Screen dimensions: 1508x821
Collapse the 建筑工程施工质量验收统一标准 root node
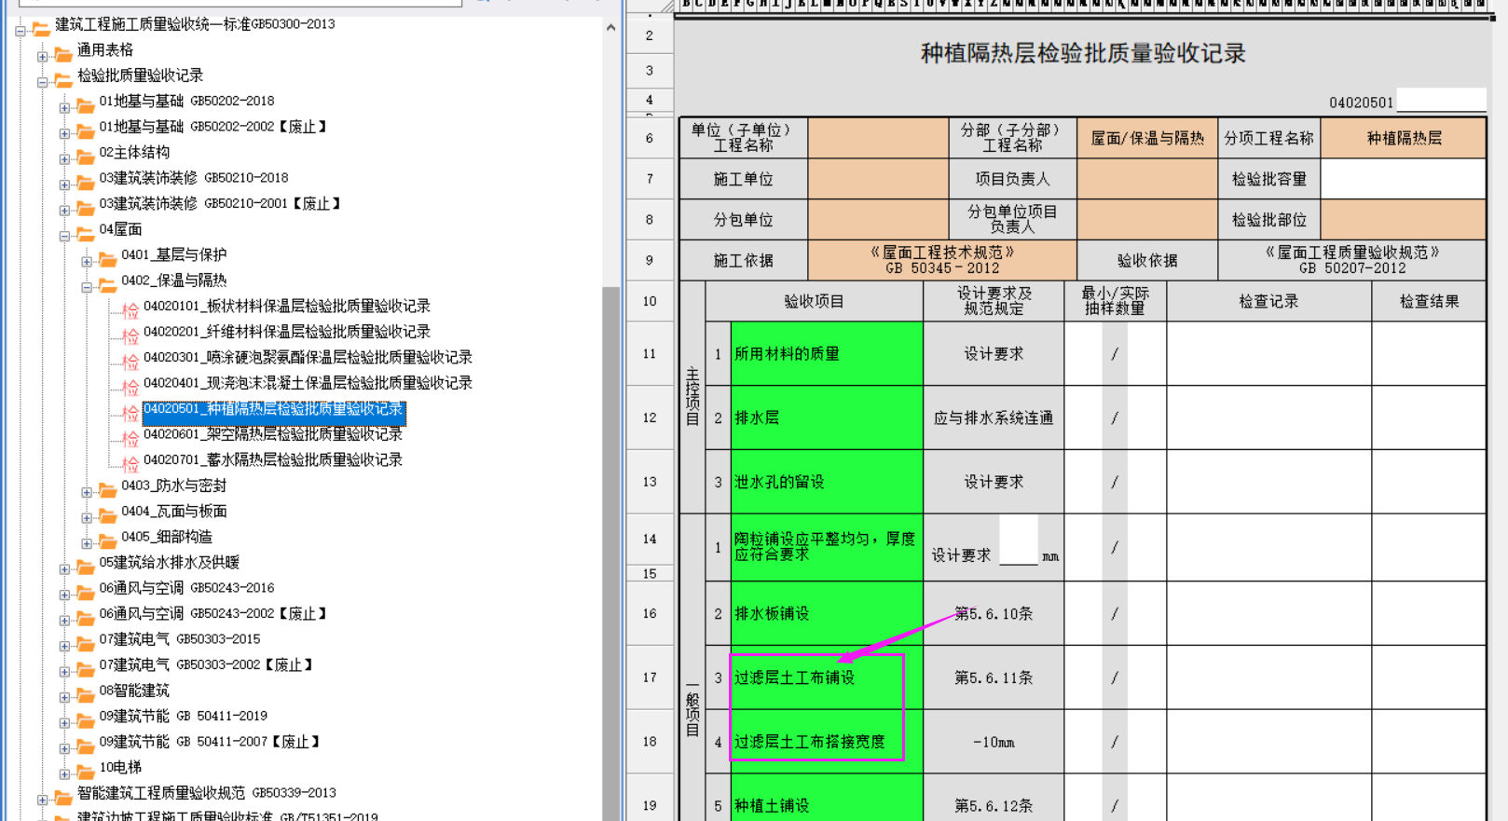21,32
